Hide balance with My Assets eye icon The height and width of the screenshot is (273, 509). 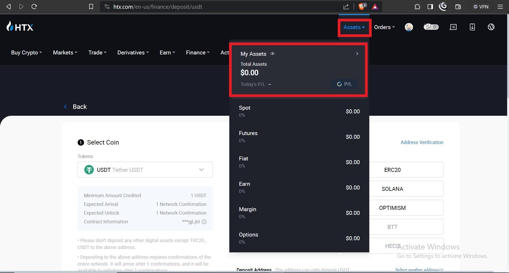tap(272, 54)
